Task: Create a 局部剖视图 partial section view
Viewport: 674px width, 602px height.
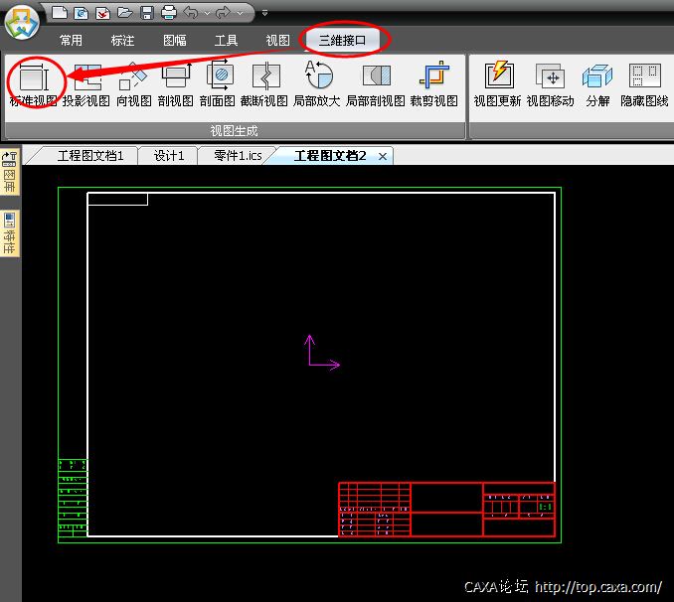Action: pyautogui.click(x=376, y=83)
